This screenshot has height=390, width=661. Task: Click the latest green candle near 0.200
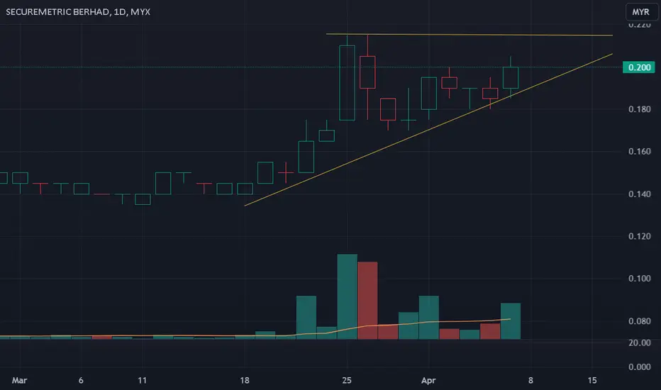click(x=511, y=77)
